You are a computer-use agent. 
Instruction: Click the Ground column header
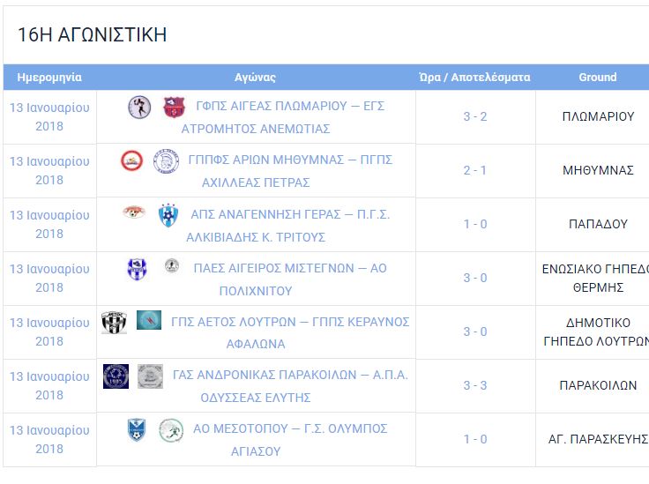tap(598, 77)
